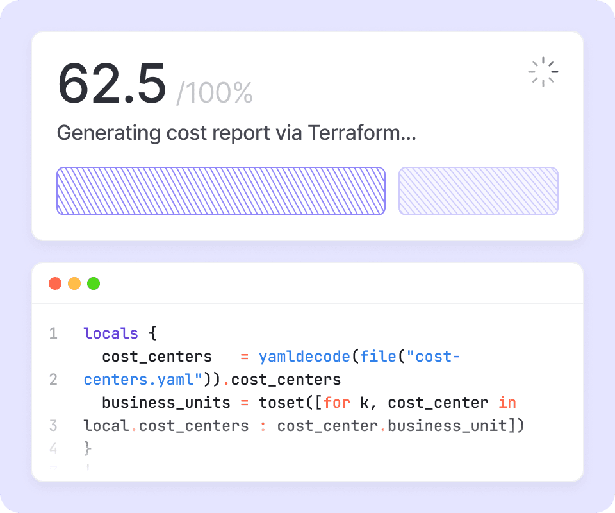This screenshot has width=615, height=513.
Task: Click the orange for keyword
Action: (x=337, y=403)
